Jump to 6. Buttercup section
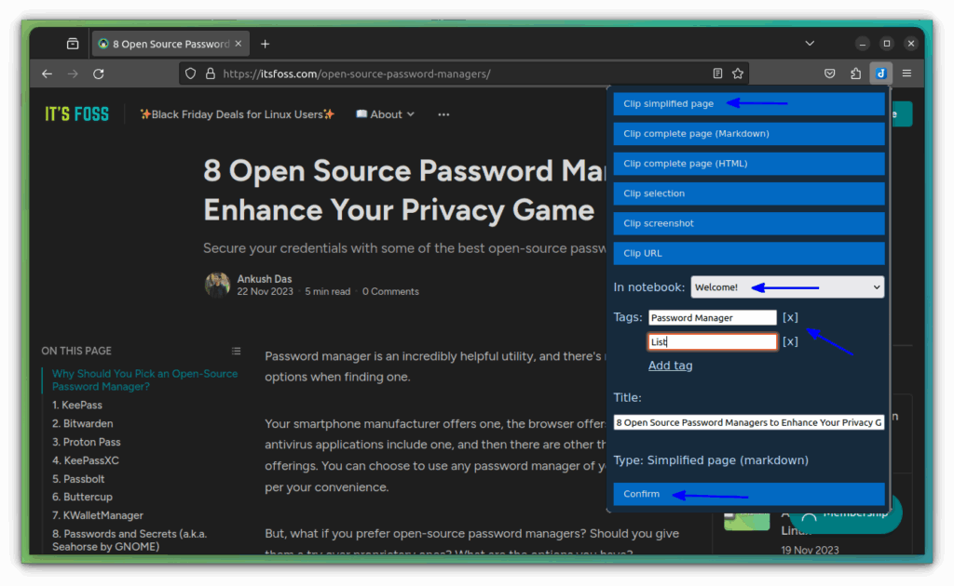This screenshot has height=586, width=954. coord(82,497)
